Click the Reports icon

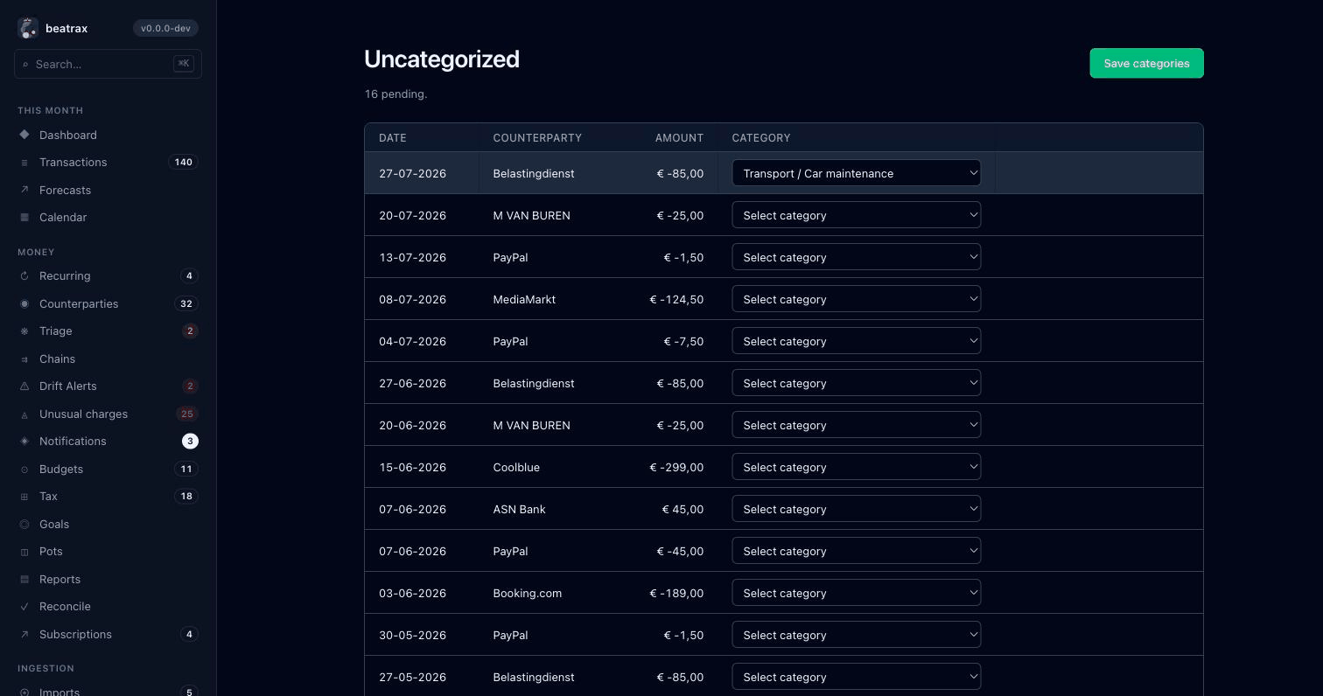click(x=24, y=580)
